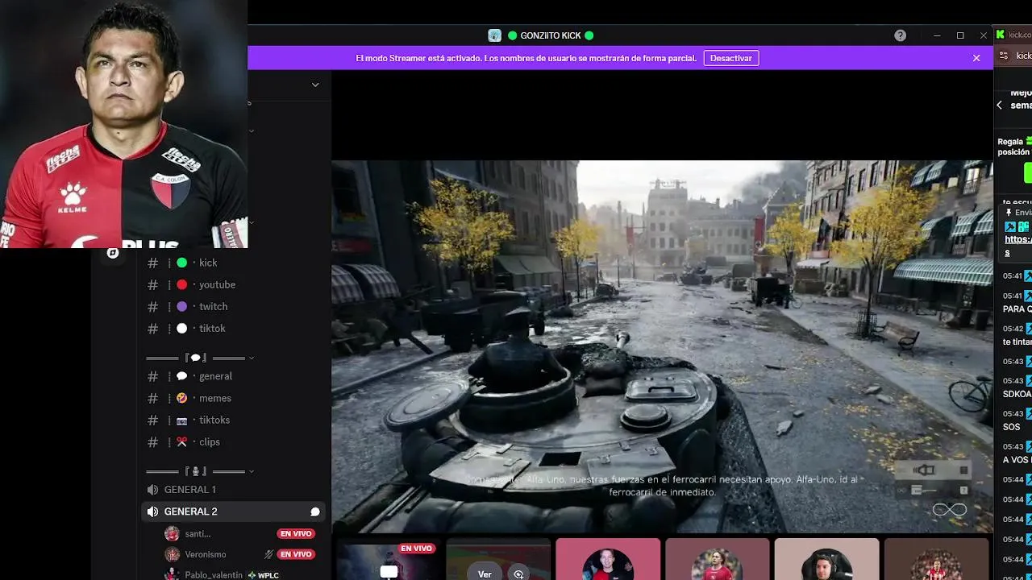Maximize the Discord window

tap(960, 35)
